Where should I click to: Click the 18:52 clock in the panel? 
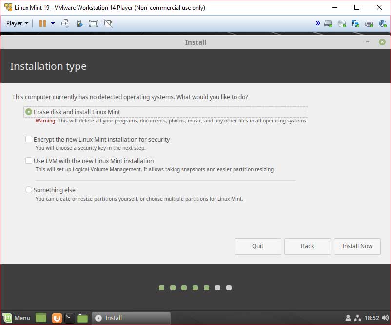(x=371, y=318)
